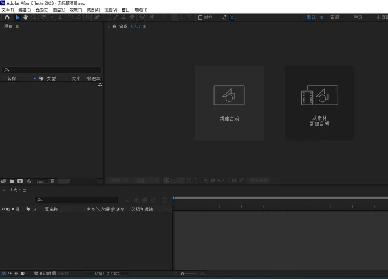
Task: Click the new composition icon at project panel bottom
Action: [20, 181]
